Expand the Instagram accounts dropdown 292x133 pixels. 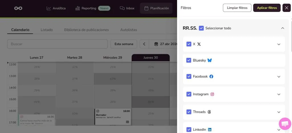(x=279, y=94)
